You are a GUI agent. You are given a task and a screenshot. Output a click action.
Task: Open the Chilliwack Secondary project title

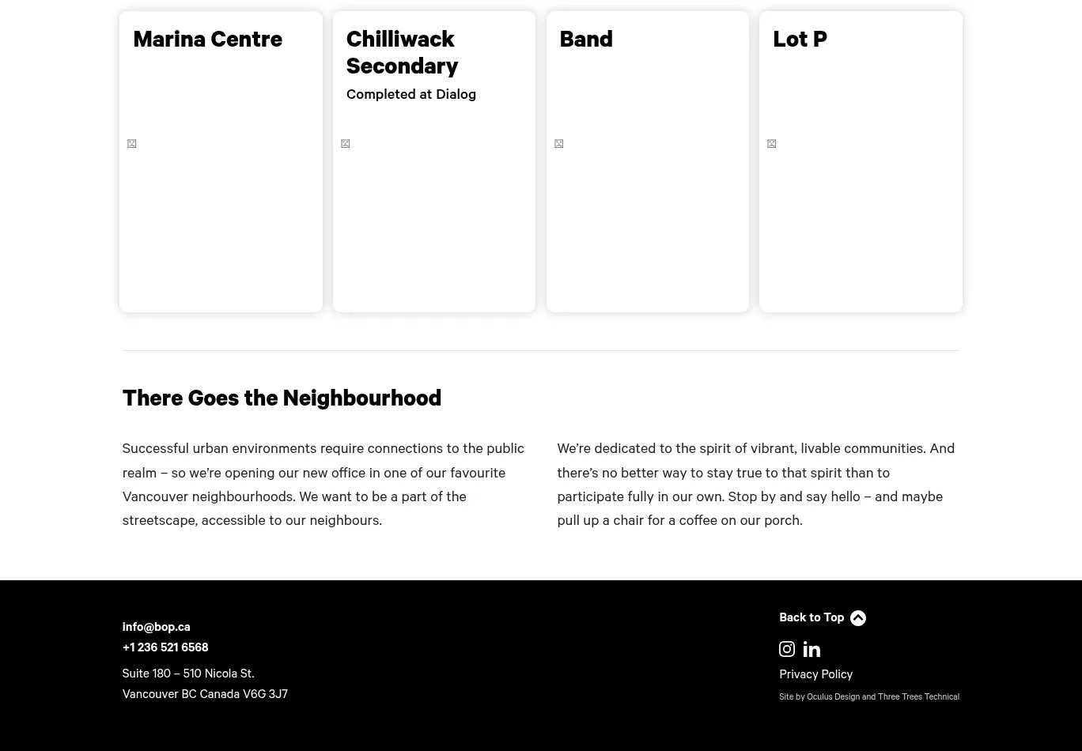point(402,52)
